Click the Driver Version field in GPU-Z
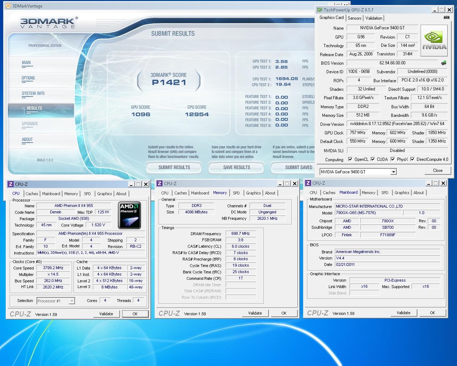This screenshot has height=366, width=457. [397, 124]
